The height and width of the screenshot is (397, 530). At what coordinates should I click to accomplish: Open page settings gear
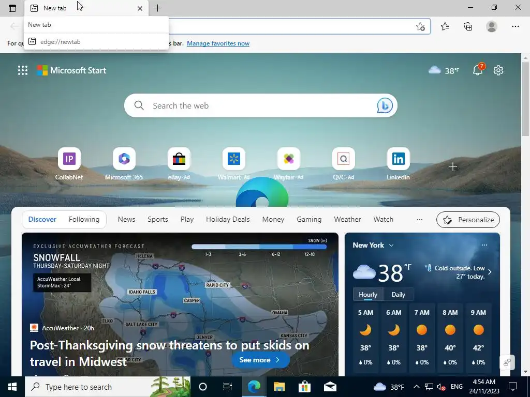pyautogui.click(x=498, y=70)
